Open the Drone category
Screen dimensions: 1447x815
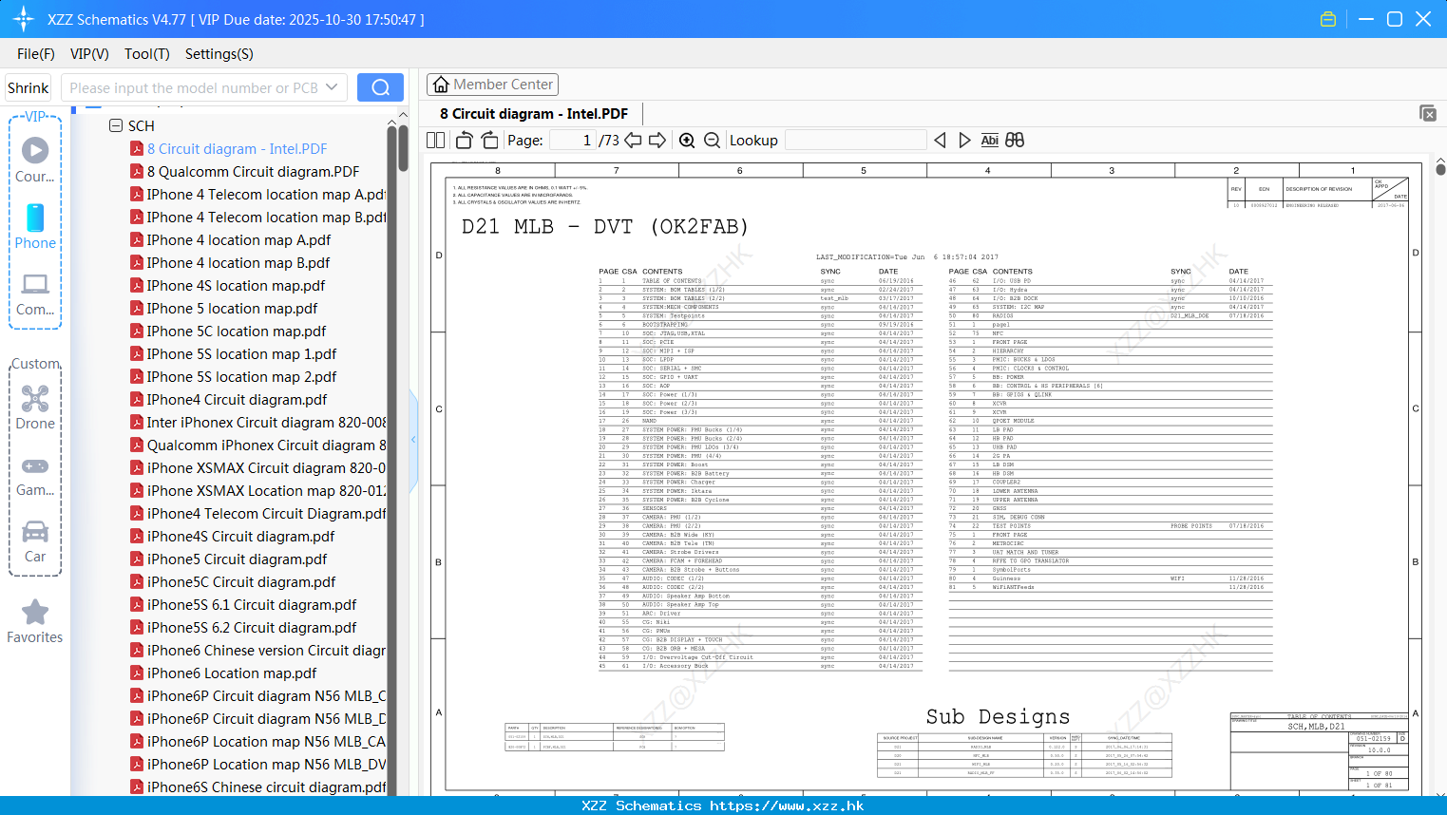(x=35, y=407)
